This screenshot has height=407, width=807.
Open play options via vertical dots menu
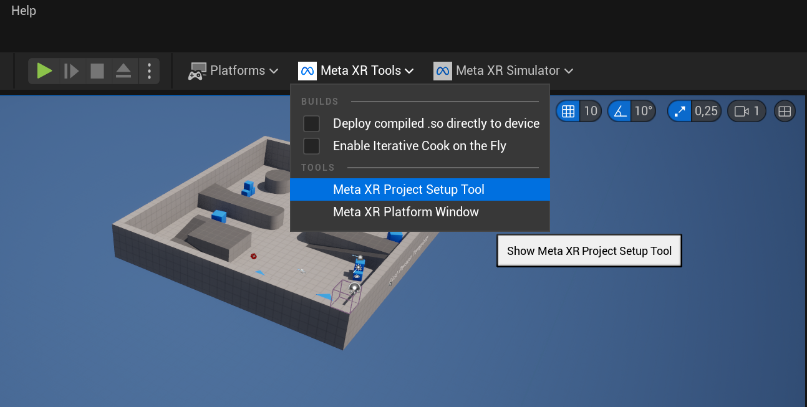pos(149,70)
